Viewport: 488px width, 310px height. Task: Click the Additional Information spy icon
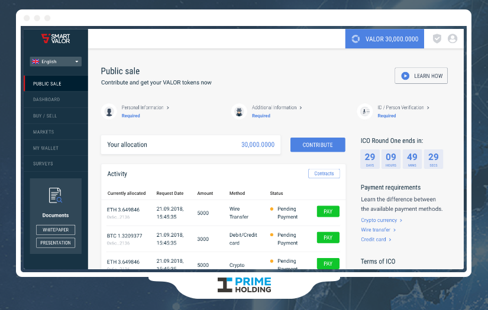[239, 112]
